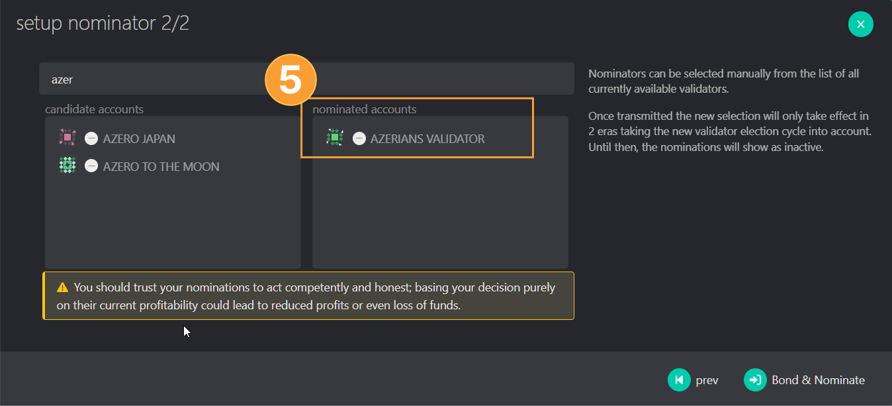Click the round icon beside AZERO TO THE MOON
The height and width of the screenshot is (406, 892).
91,167
